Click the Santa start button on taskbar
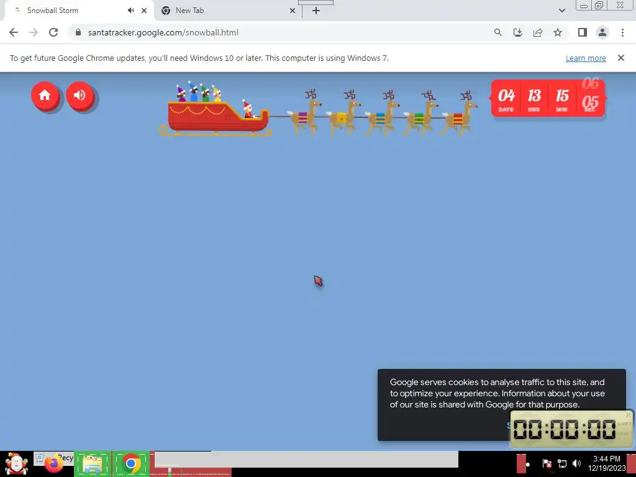 [x=16, y=463]
